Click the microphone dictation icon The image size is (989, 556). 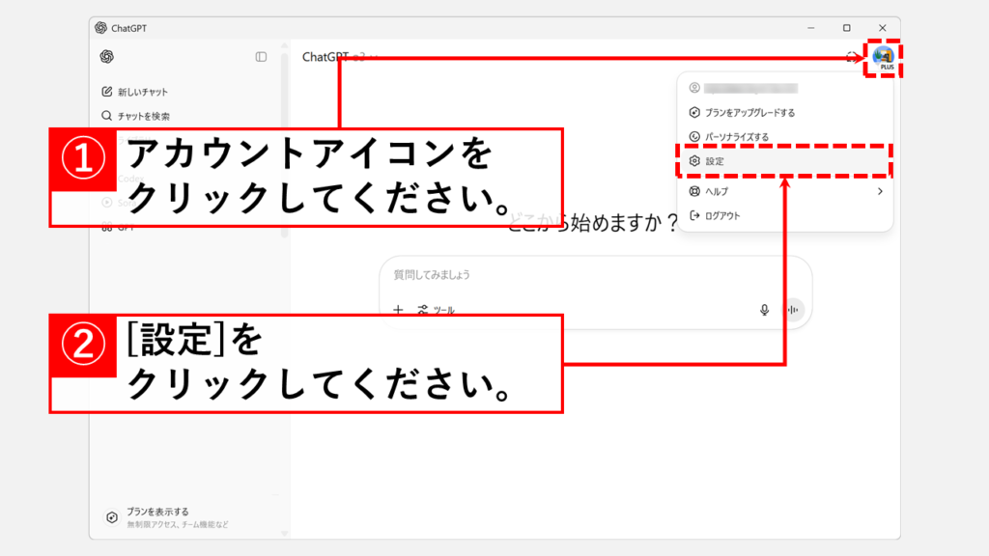764,310
